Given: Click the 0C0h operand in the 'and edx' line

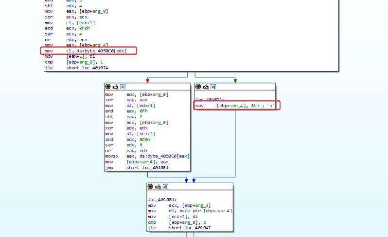Looking at the screenshot, I should coord(145,140).
